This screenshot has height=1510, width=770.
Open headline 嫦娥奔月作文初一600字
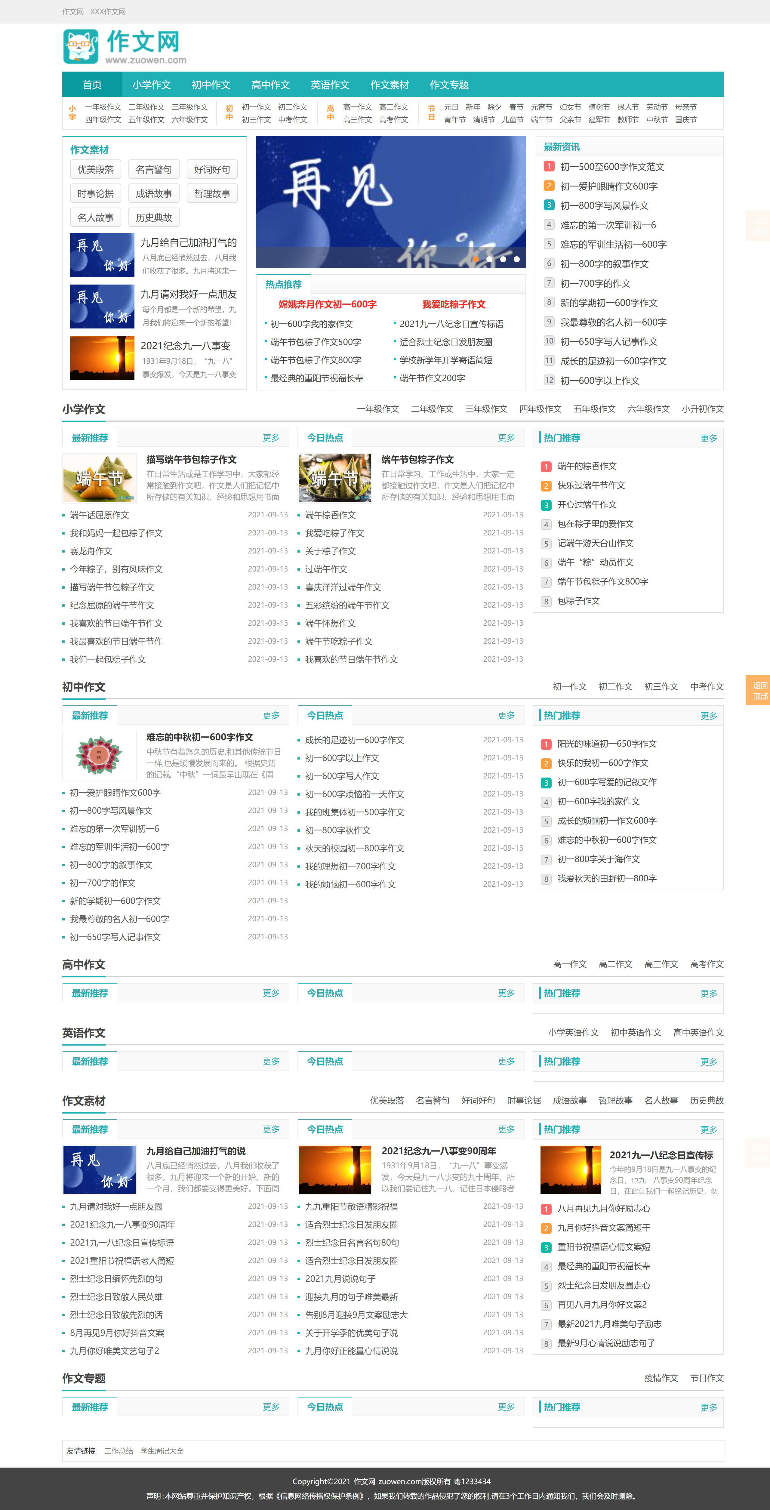click(x=328, y=304)
